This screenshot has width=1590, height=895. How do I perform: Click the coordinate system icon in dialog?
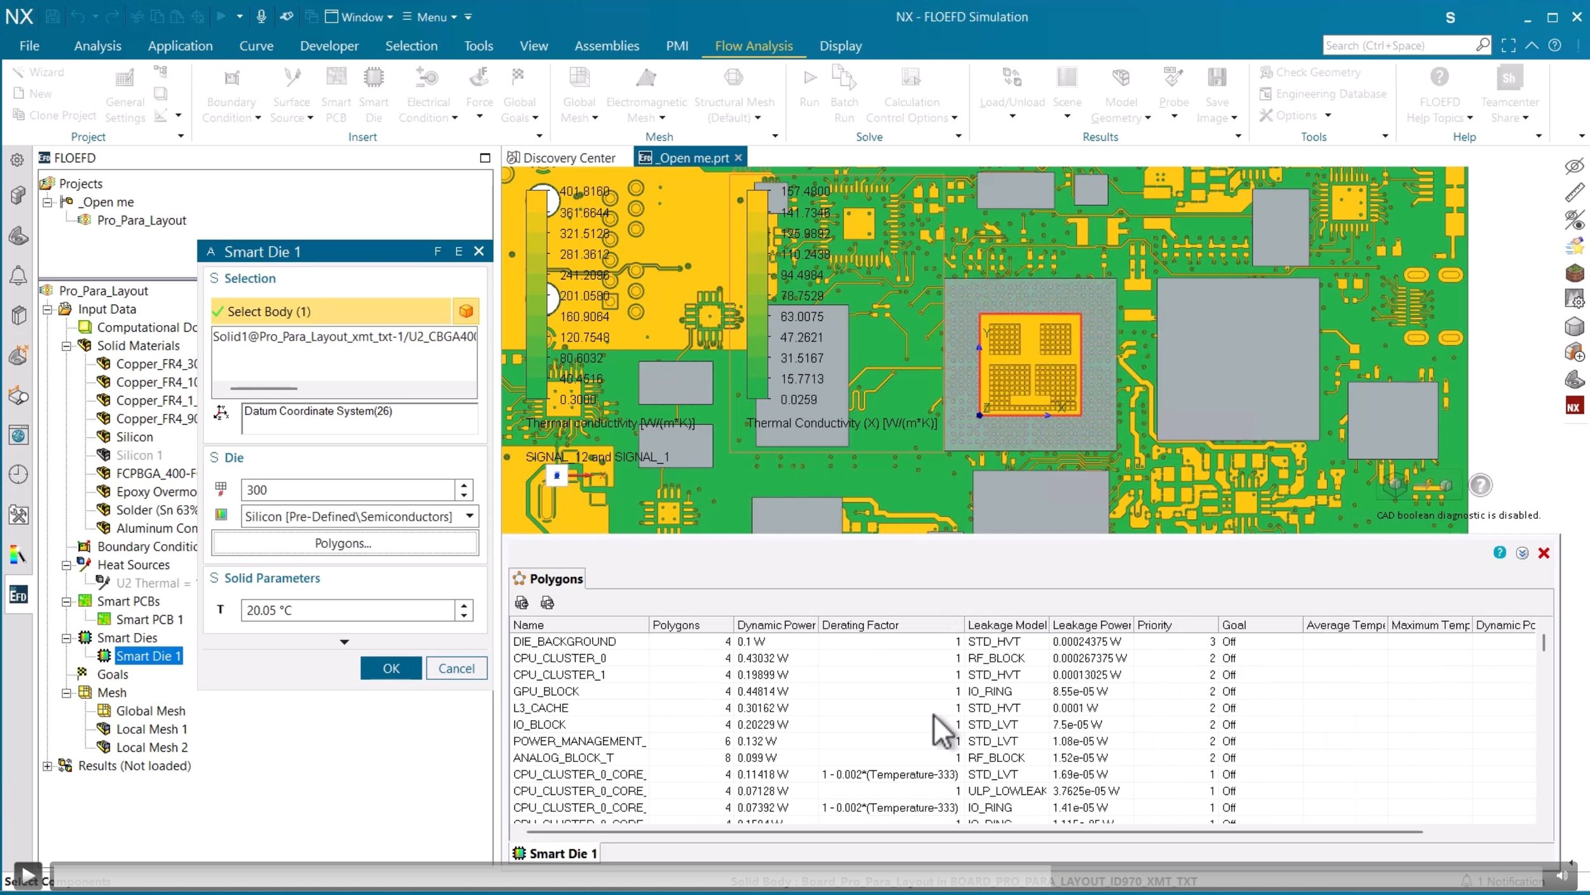pyautogui.click(x=221, y=412)
